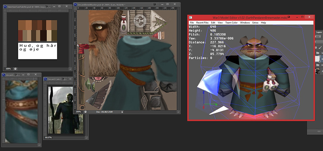Screen dimensions: 323x151
Task: Click the link layers icon at Layers bottom
Action: click(319, 131)
